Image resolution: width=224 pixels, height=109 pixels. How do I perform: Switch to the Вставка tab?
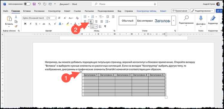coord(27,11)
